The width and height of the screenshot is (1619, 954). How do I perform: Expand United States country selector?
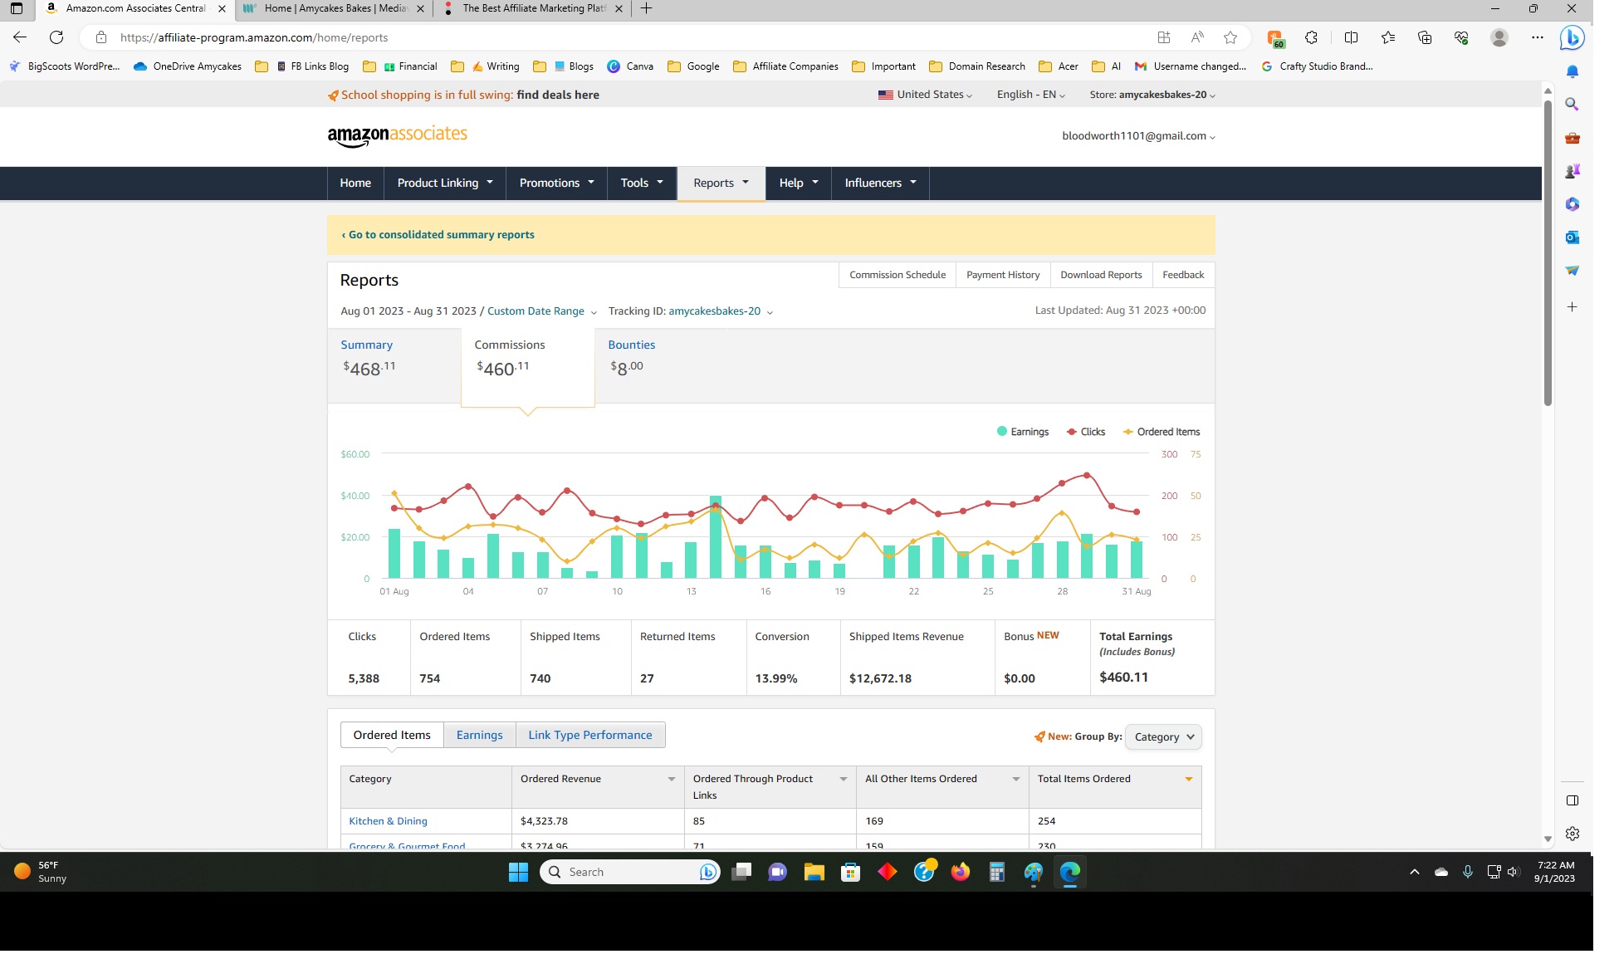[x=925, y=95]
